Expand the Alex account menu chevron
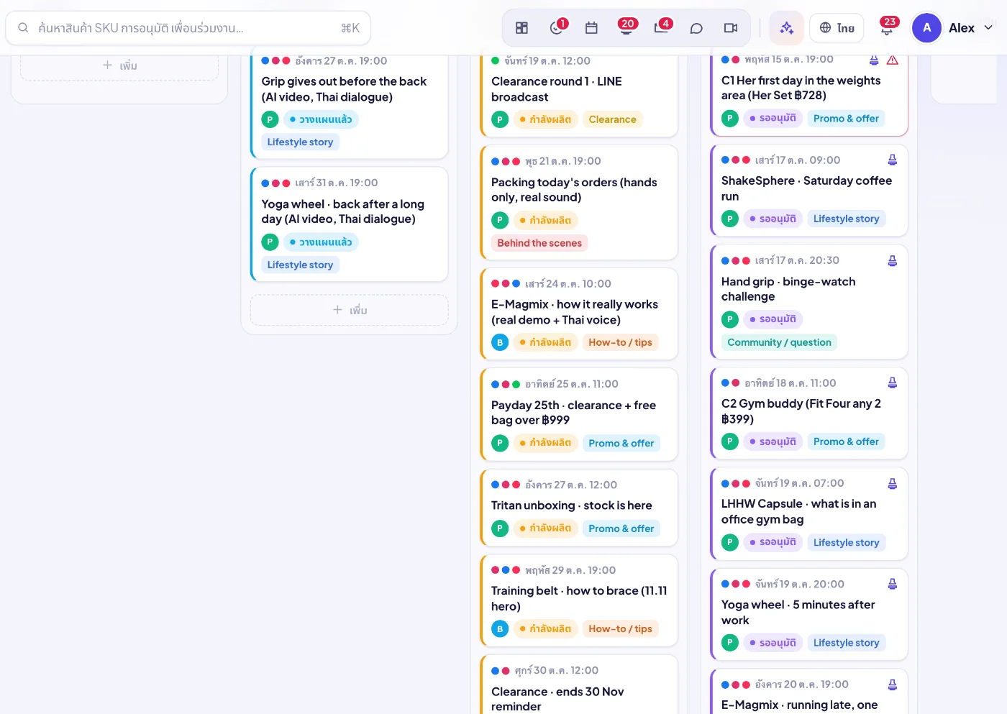Viewport: 1007px width, 714px height. click(988, 27)
